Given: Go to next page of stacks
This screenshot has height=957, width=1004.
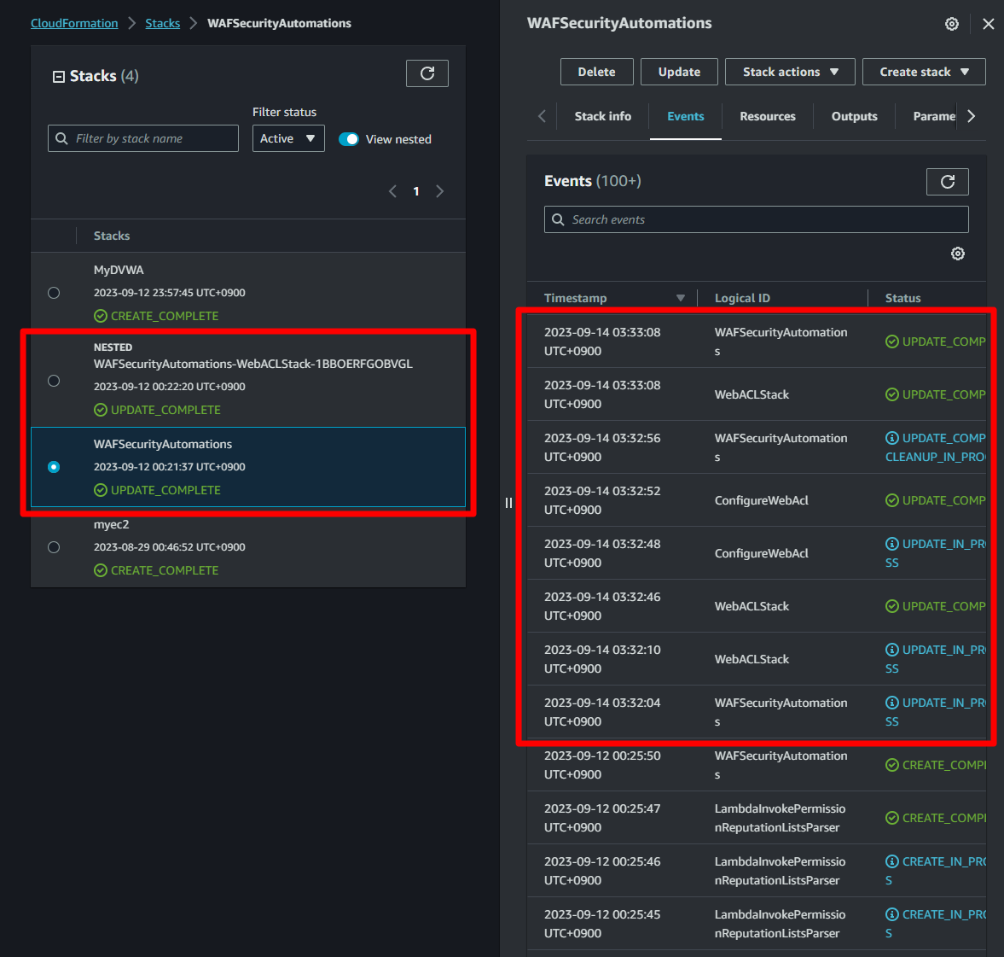Looking at the screenshot, I should (x=440, y=191).
